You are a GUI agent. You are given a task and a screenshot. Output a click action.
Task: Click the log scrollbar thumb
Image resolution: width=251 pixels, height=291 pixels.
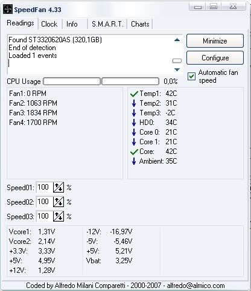pyautogui.click(x=177, y=60)
